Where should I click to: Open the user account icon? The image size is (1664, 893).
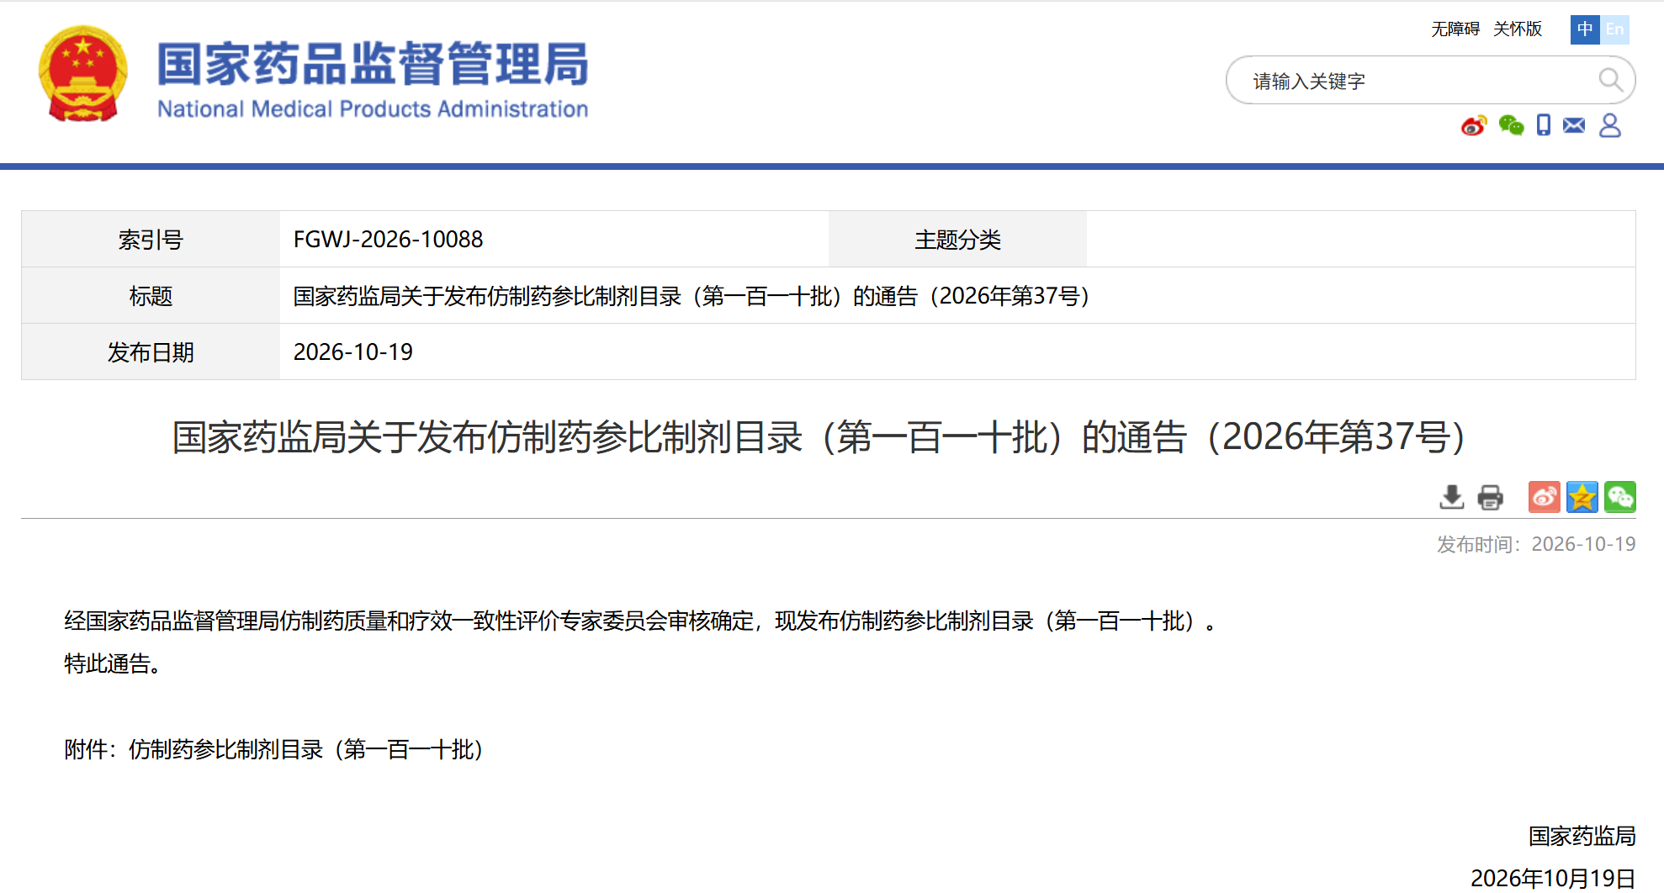[1610, 125]
